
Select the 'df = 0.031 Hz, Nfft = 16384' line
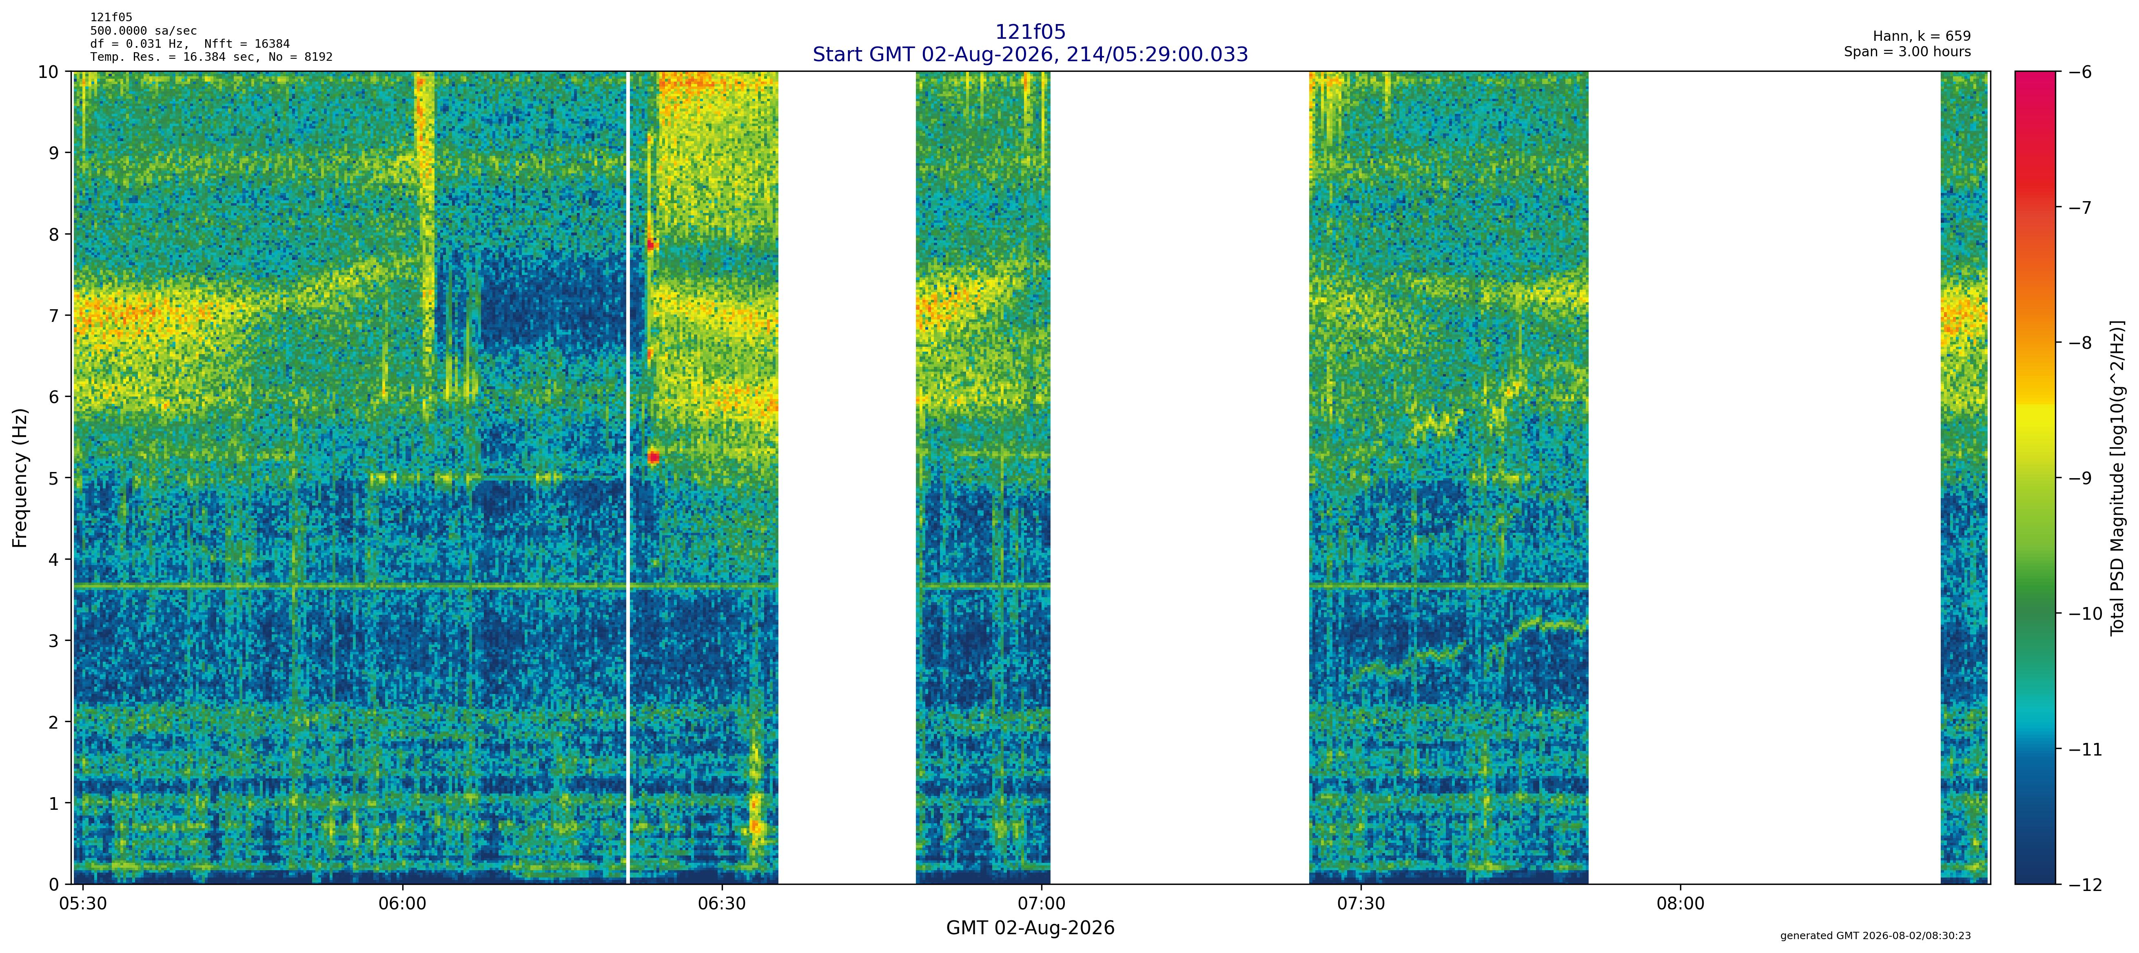coord(190,44)
